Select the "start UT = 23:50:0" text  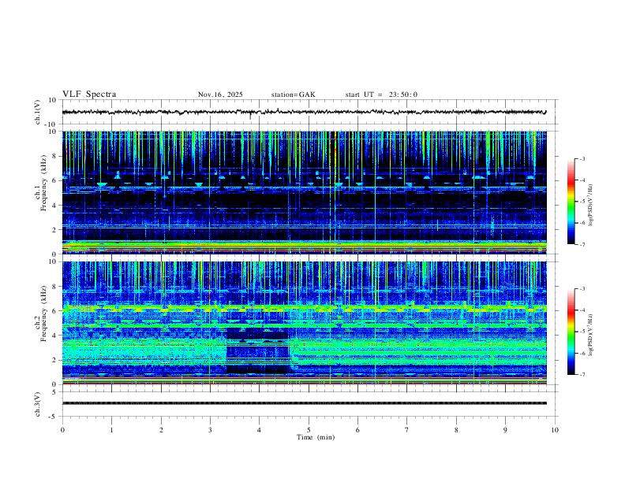tap(381, 95)
